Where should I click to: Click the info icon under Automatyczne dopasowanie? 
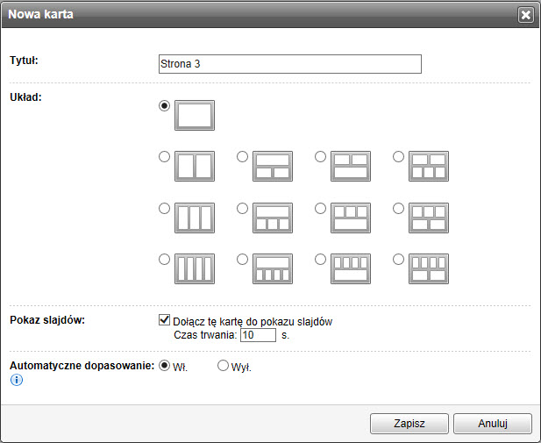(15, 380)
